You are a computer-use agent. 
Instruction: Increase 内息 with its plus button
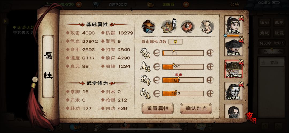[x=210, y=94]
